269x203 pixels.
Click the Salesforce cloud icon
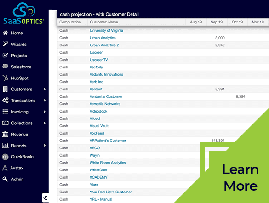pos(6,67)
